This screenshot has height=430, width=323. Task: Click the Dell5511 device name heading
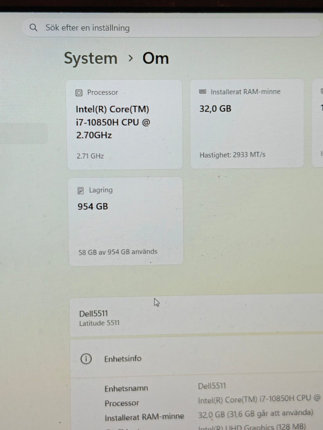click(94, 314)
